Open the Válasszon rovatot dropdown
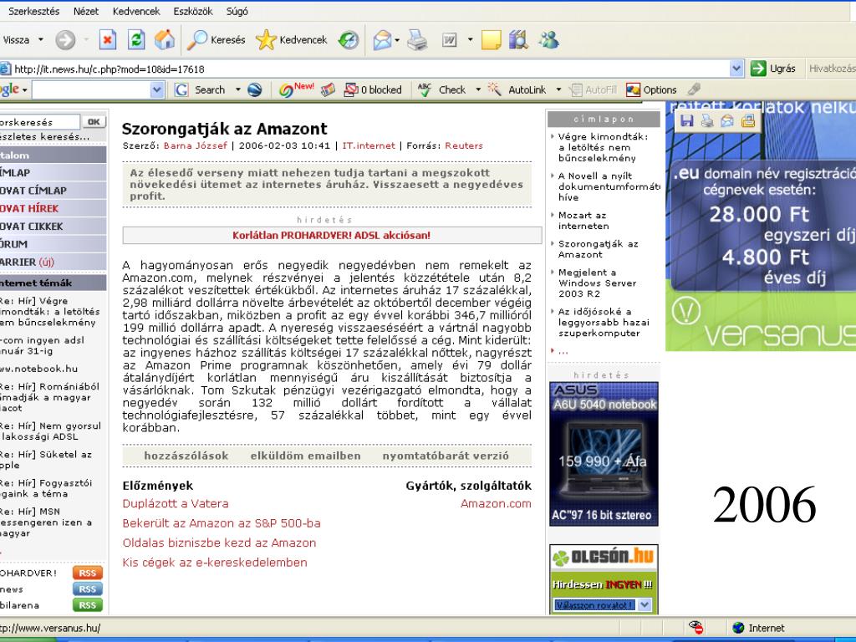 (603, 605)
